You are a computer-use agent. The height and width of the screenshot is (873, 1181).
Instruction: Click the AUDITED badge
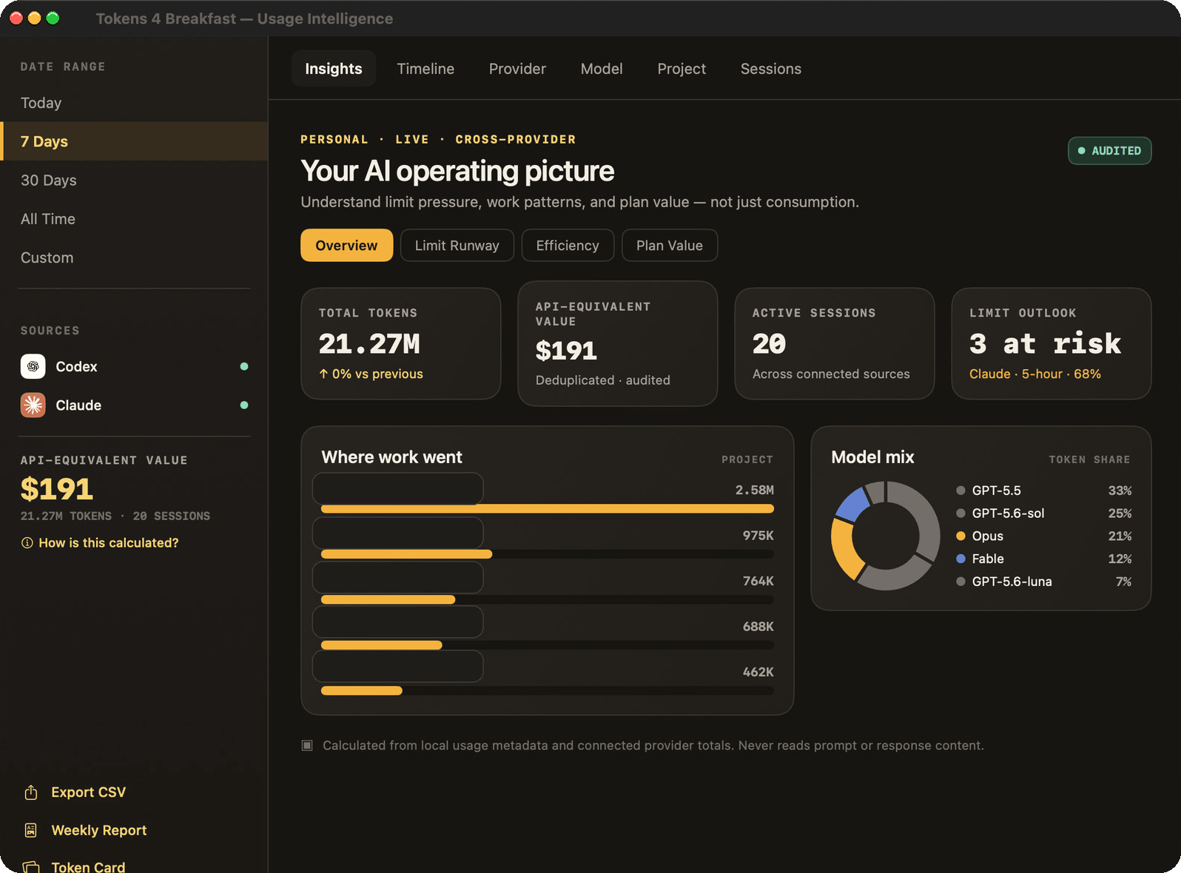[1109, 151]
